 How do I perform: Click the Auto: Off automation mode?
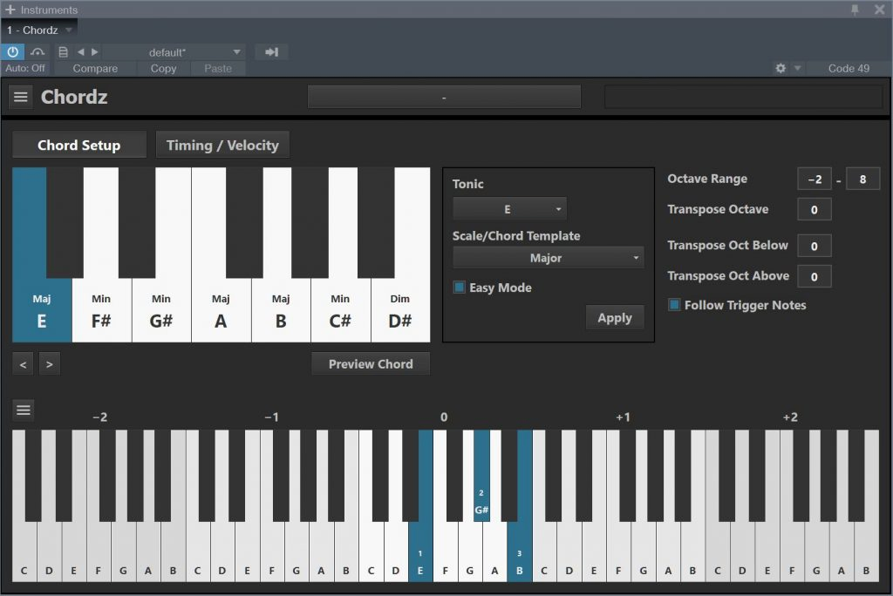25,68
